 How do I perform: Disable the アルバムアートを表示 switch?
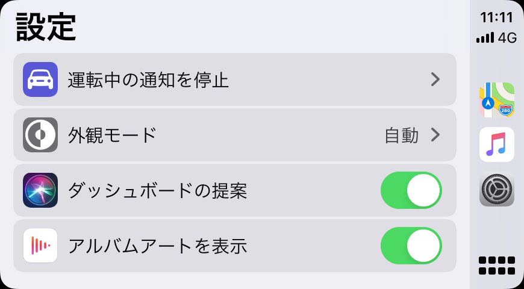tap(411, 246)
